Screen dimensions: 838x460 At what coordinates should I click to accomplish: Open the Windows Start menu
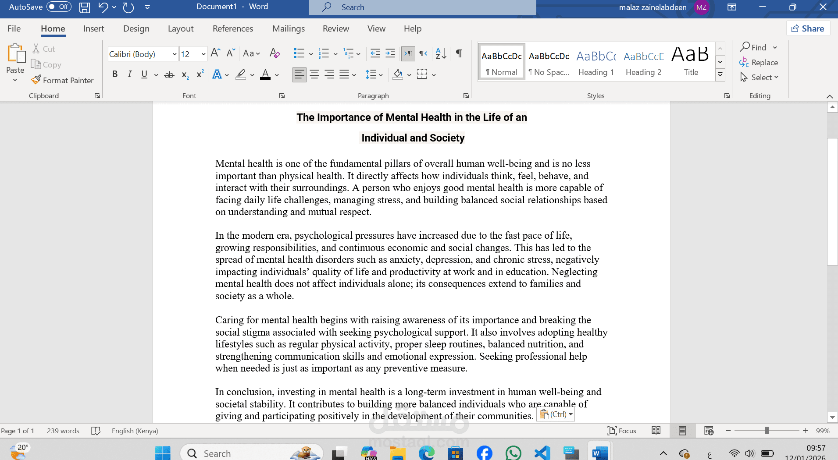pos(163,453)
